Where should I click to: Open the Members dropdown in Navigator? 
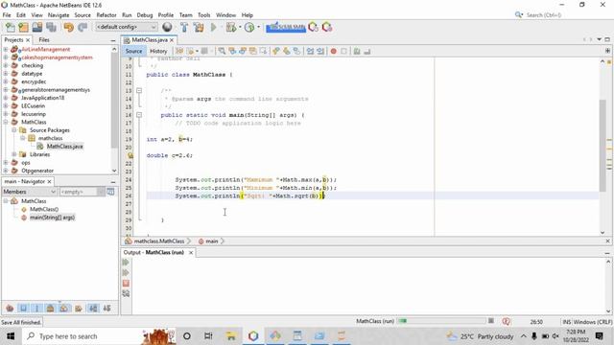coord(30,192)
